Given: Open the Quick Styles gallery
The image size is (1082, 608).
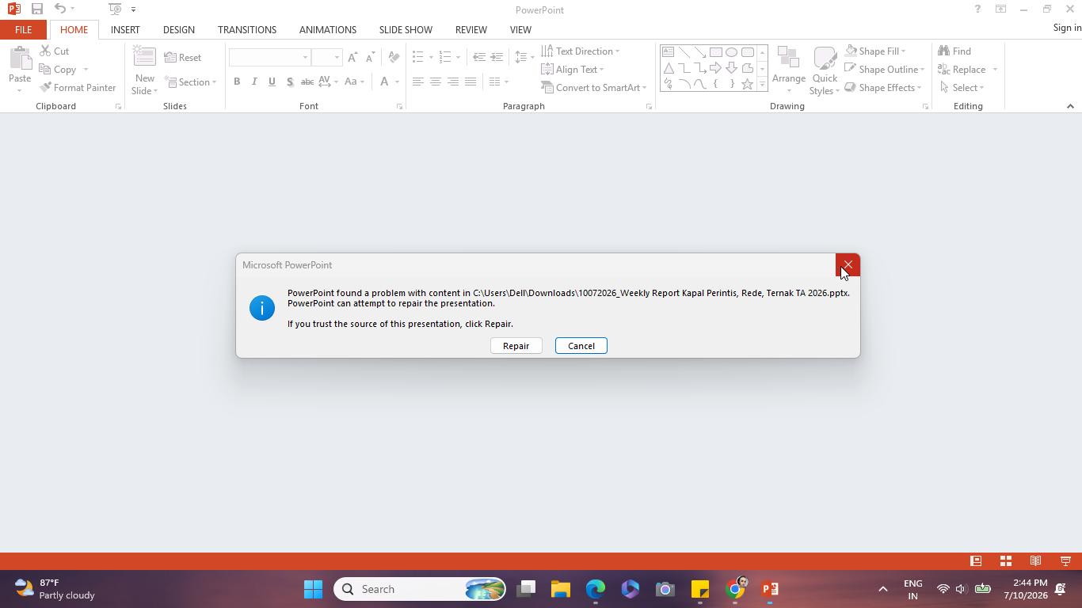Looking at the screenshot, I should [x=825, y=70].
